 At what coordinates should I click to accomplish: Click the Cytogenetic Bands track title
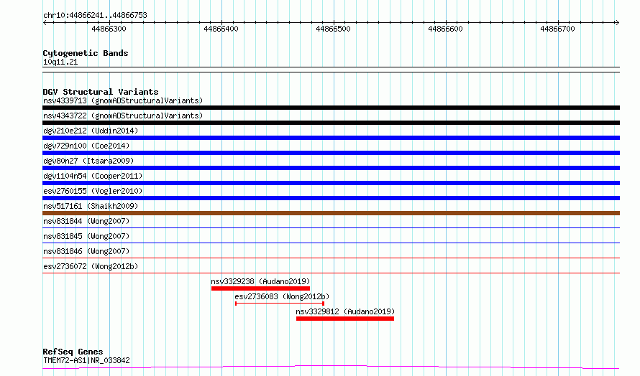[86, 53]
